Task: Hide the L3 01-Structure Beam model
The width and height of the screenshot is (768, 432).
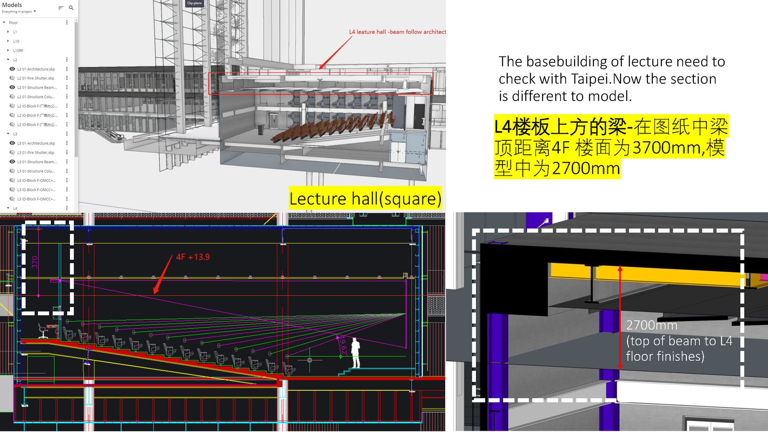Action: pyautogui.click(x=12, y=162)
